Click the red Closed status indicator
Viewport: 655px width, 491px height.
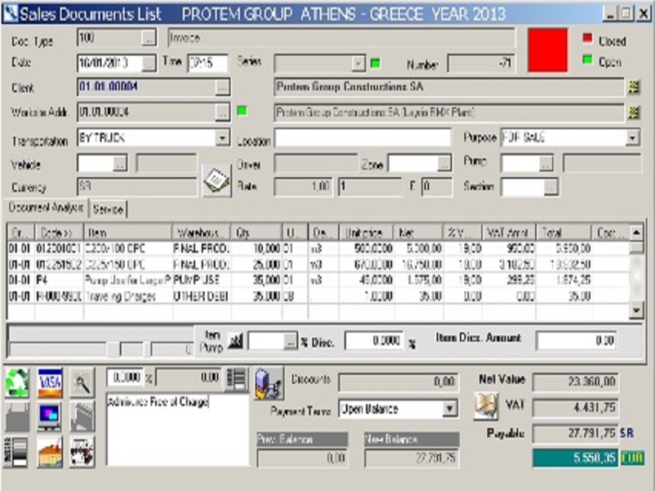(x=588, y=39)
